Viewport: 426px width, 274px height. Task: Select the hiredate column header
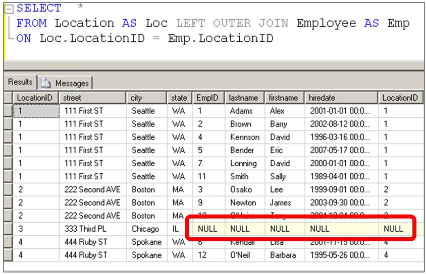click(x=341, y=98)
